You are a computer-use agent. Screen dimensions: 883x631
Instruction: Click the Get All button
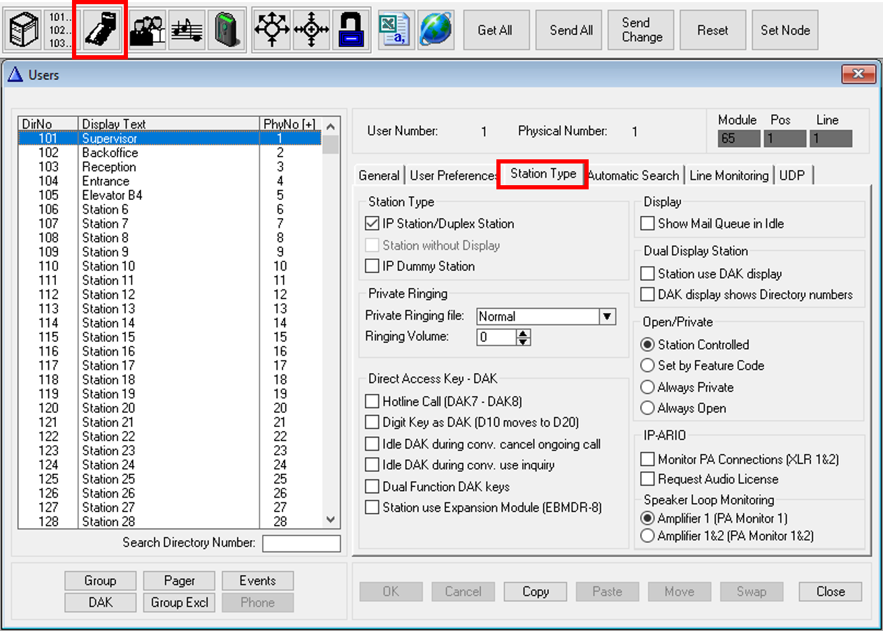coord(495,30)
